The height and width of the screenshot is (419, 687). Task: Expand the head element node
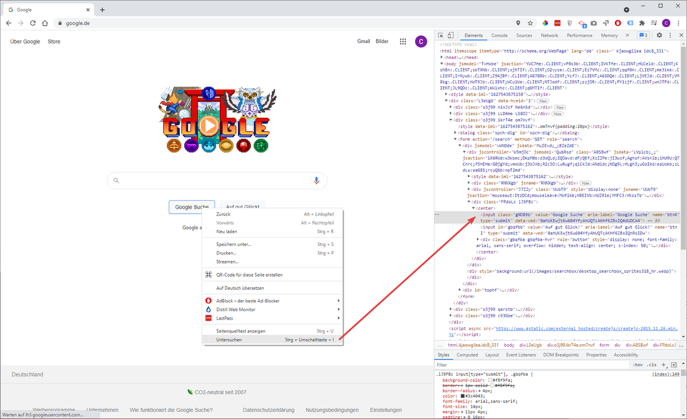point(442,57)
